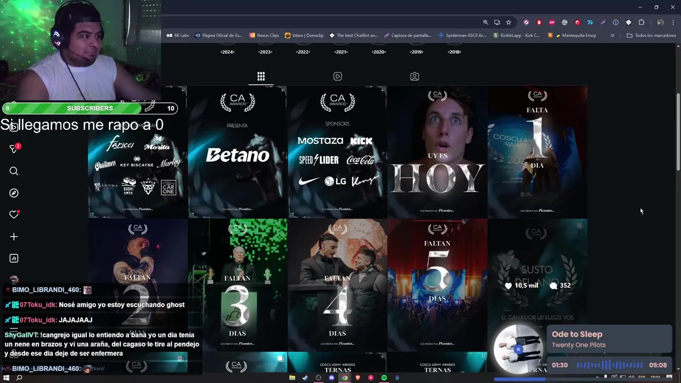Open the 7TV extension icon
681x383 pixels.
tap(590, 22)
